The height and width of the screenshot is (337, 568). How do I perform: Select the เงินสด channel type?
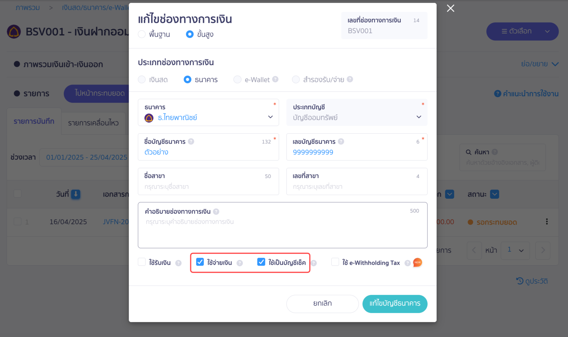click(142, 80)
